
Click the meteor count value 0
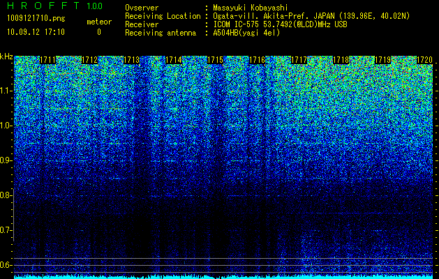click(99, 32)
